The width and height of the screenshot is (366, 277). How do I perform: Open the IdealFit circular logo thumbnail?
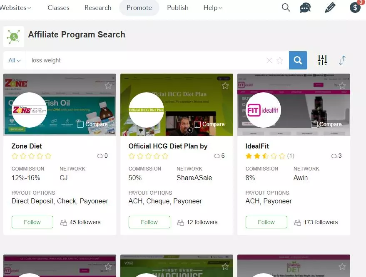coord(263,110)
